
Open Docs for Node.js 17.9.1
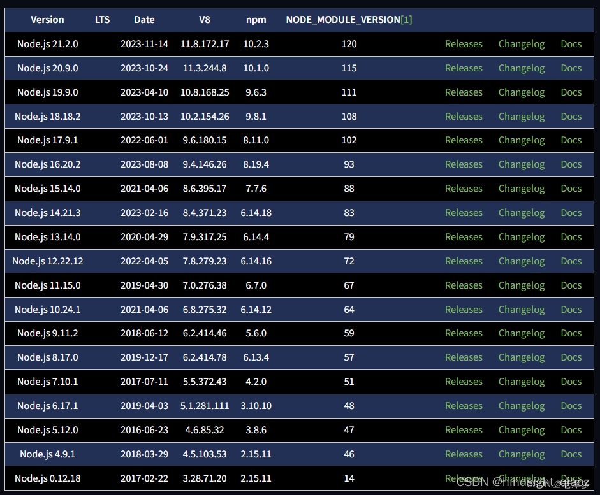571,140
